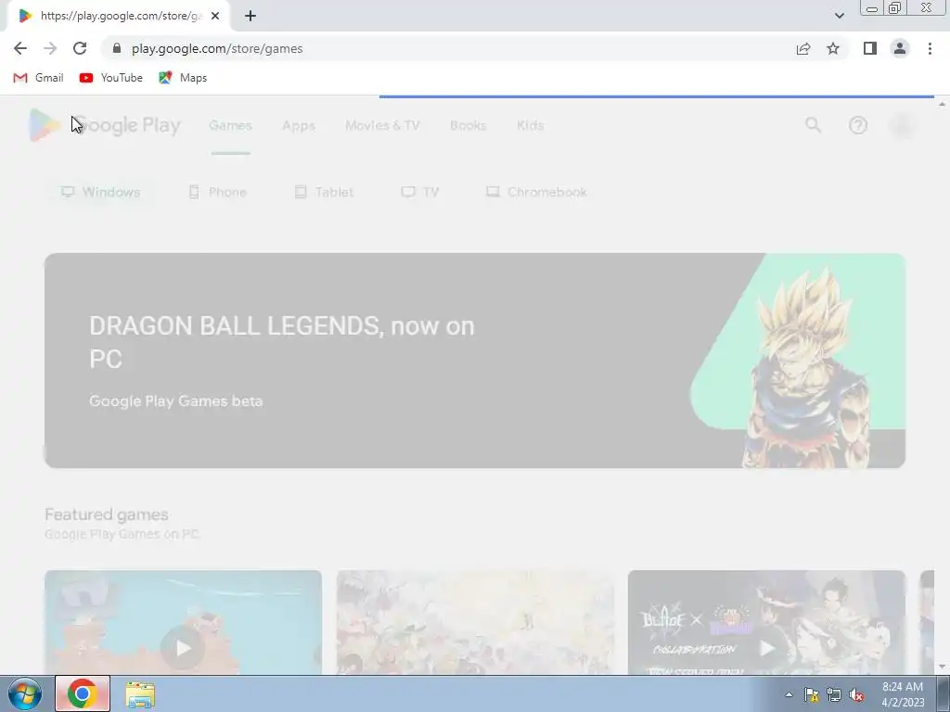Screen dimensions: 950x712
Task: Open Windows Explorer from taskbar
Action: [140, 694]
